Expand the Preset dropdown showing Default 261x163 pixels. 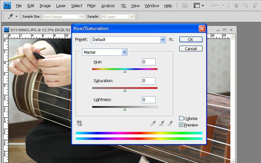(x=128, y=40)
